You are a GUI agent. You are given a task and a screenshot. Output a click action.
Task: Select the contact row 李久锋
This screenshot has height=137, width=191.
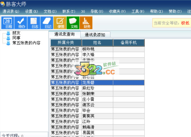tap(97, 55)
